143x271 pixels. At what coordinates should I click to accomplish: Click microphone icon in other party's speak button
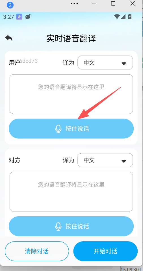click(58, 226)
